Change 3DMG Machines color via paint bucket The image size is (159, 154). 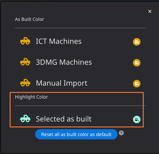click(x=137, y=63)
